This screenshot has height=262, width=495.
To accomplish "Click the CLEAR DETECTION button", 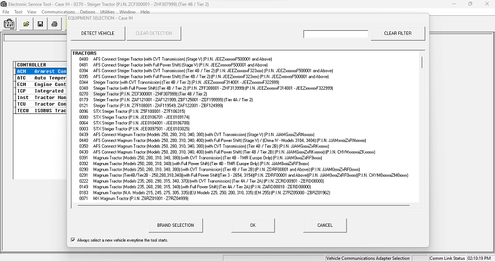I will [154, 33].
